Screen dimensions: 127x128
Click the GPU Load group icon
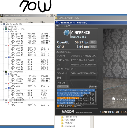[x=9, y=88]
